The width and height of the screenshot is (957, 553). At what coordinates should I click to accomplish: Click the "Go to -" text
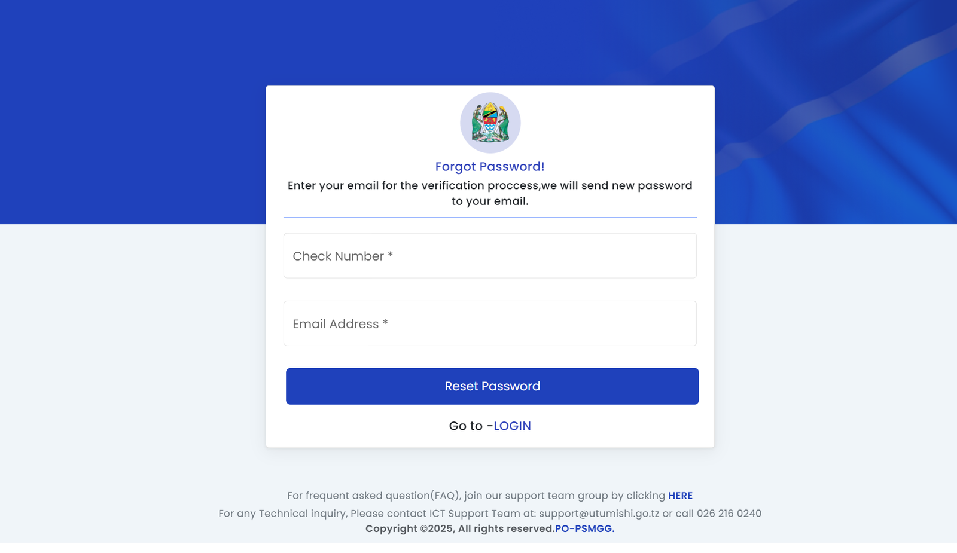(x=470, y=426)
